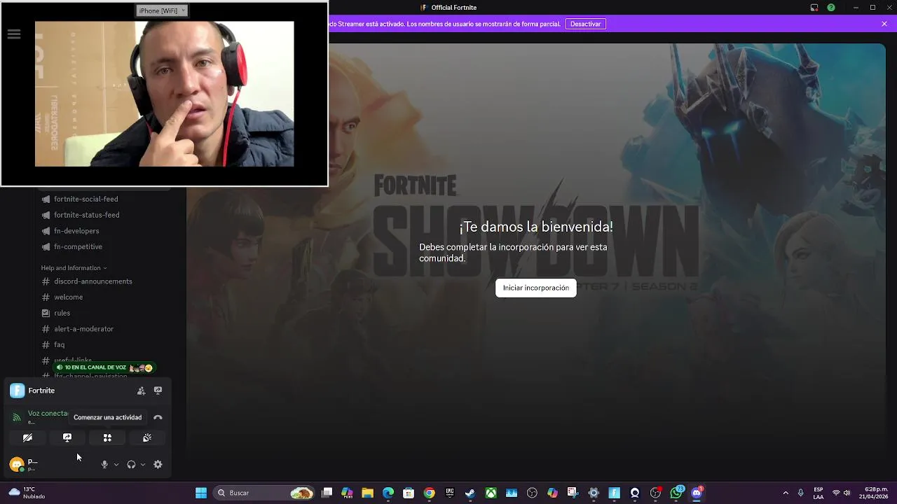Viewport: 897px width, 504px height.
Task: Open the fortnite-social-feed channel
Action: [x=85, y=199]
